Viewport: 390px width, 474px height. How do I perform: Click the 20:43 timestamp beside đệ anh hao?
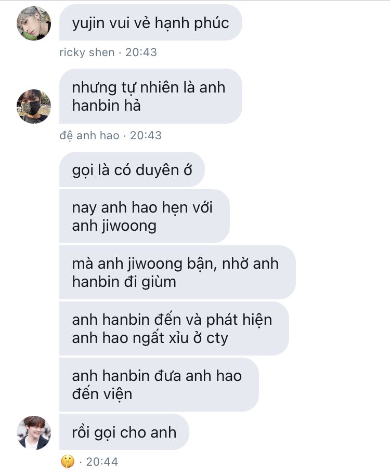coord(146,136)
